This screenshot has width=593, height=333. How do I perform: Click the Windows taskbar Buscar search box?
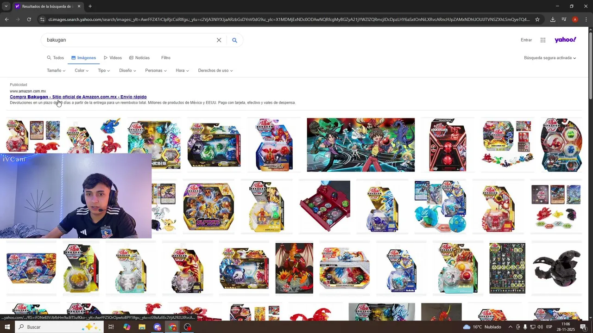pos(60,327)
